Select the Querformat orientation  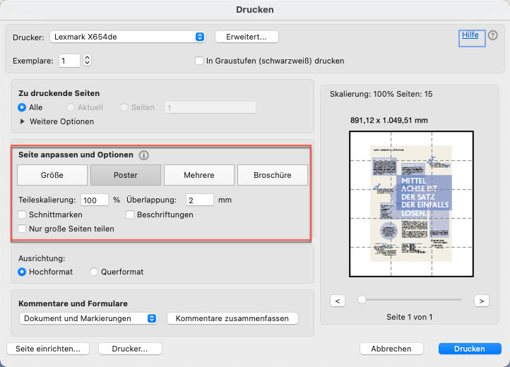pyautogui.click(x=95, y=272)
